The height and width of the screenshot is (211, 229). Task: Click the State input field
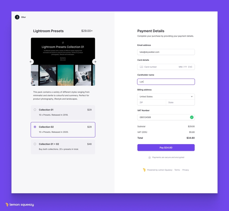(x=180, y=102)
